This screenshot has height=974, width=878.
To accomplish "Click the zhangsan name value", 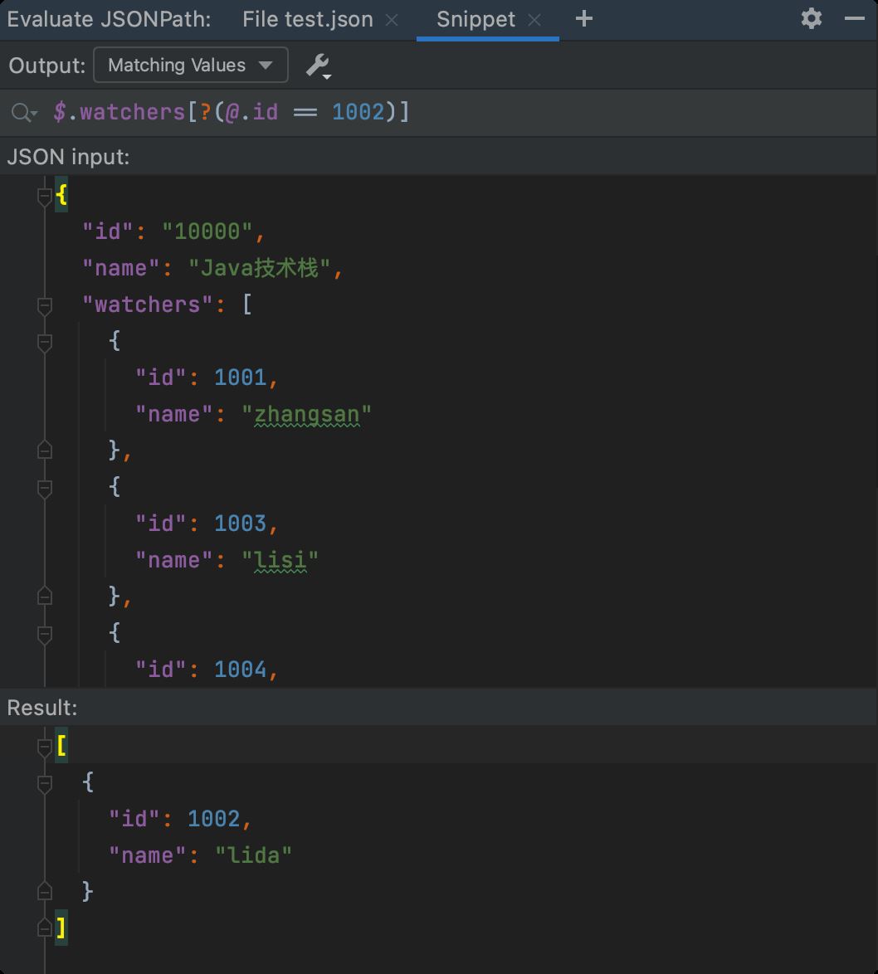I will tap(306, 414).
